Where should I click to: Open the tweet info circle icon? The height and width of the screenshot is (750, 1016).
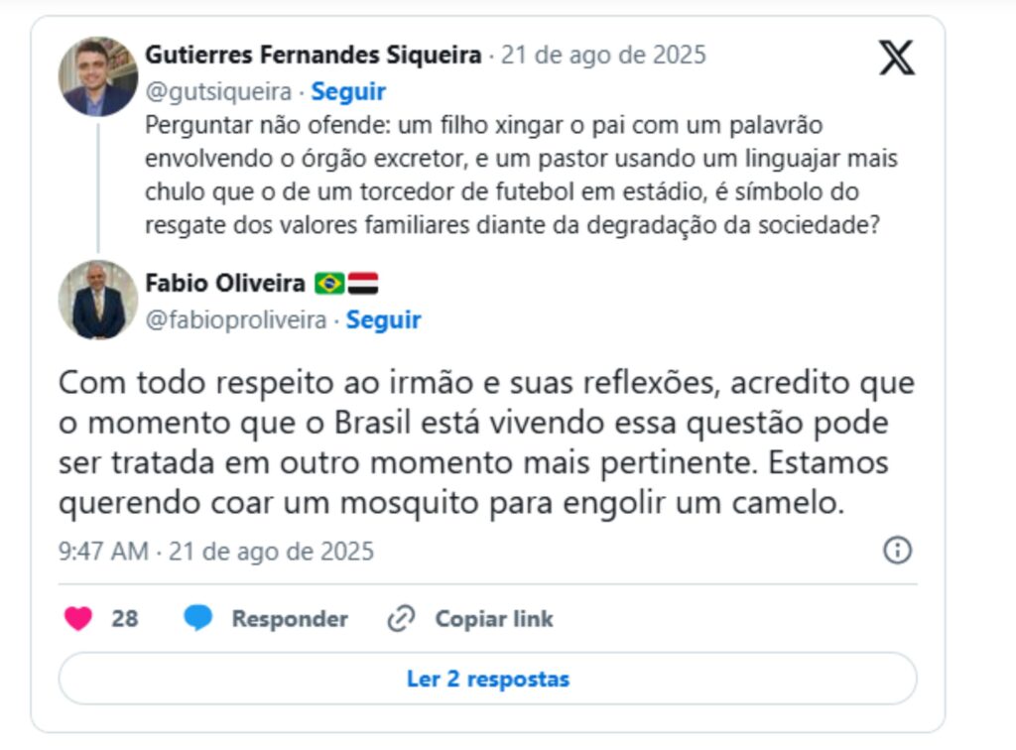[897, 551]
